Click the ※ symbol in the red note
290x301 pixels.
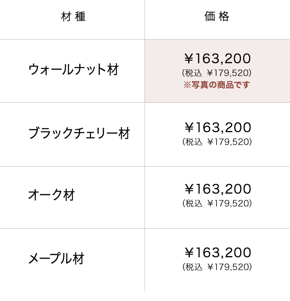tap(187, 85)
